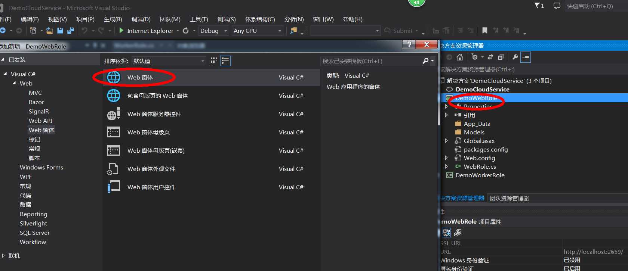The image size is (628, 271).
Task: Open the 编辑(E) menu
Action: (x=30, y=19)
